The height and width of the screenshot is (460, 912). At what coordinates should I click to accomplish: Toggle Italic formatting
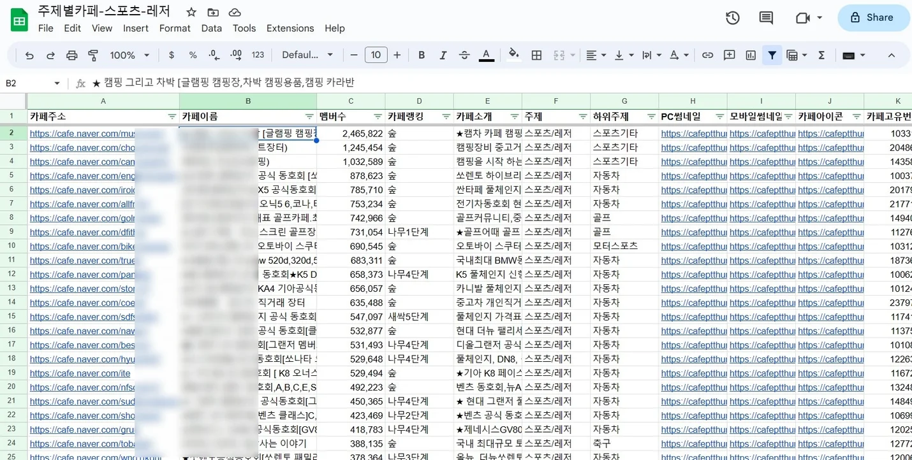[x=443, y=55]
